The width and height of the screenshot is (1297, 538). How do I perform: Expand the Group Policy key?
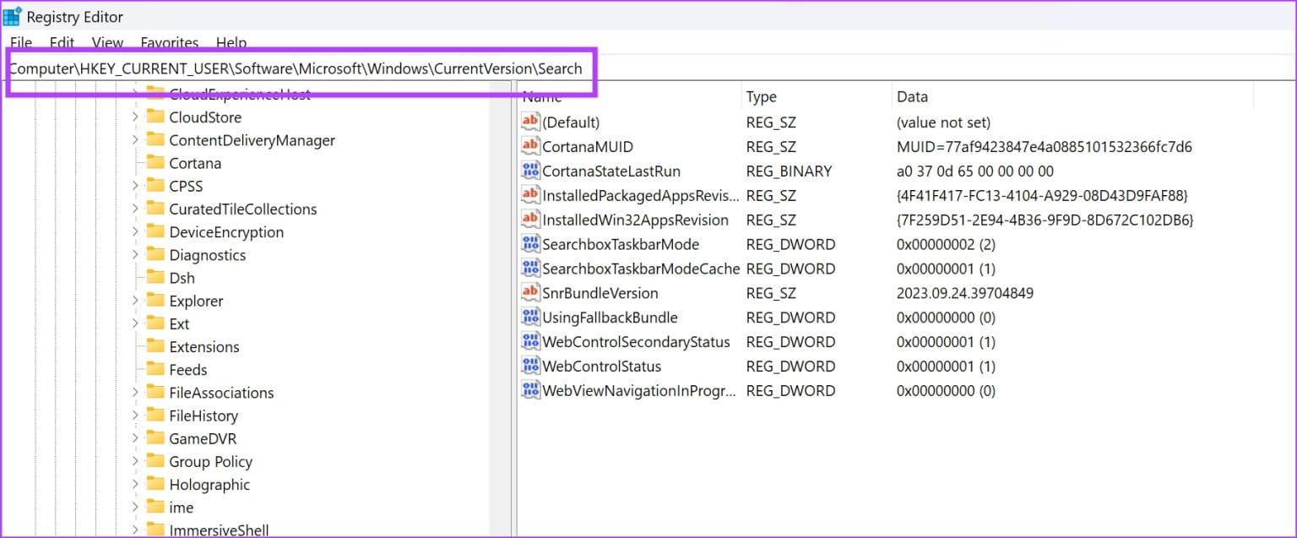click(135, 462)
